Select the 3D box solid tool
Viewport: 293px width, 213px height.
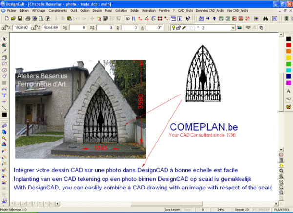click(x=4, y=58)
